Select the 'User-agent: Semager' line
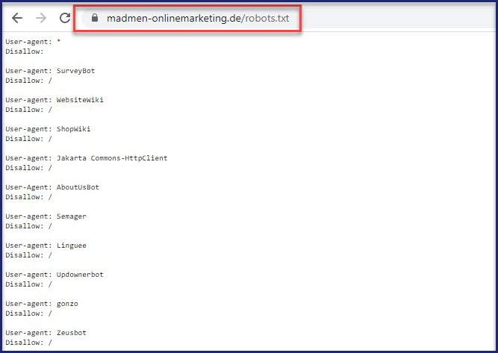Screen dimensions: 498x353 pyautogui.click(x=46, y=216)
